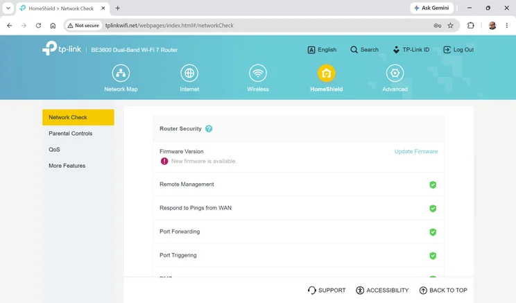Open the Advanced gear icon
Viewport: 516px width, 303px height.
[395, 73]
